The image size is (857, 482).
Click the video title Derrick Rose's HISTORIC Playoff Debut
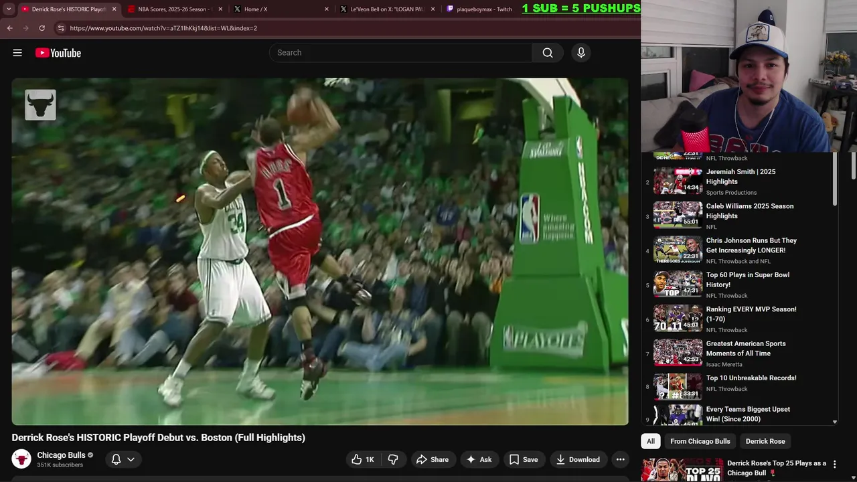(158, 438)
